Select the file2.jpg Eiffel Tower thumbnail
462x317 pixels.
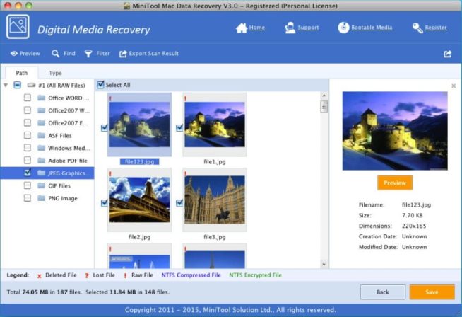(140, 200)
